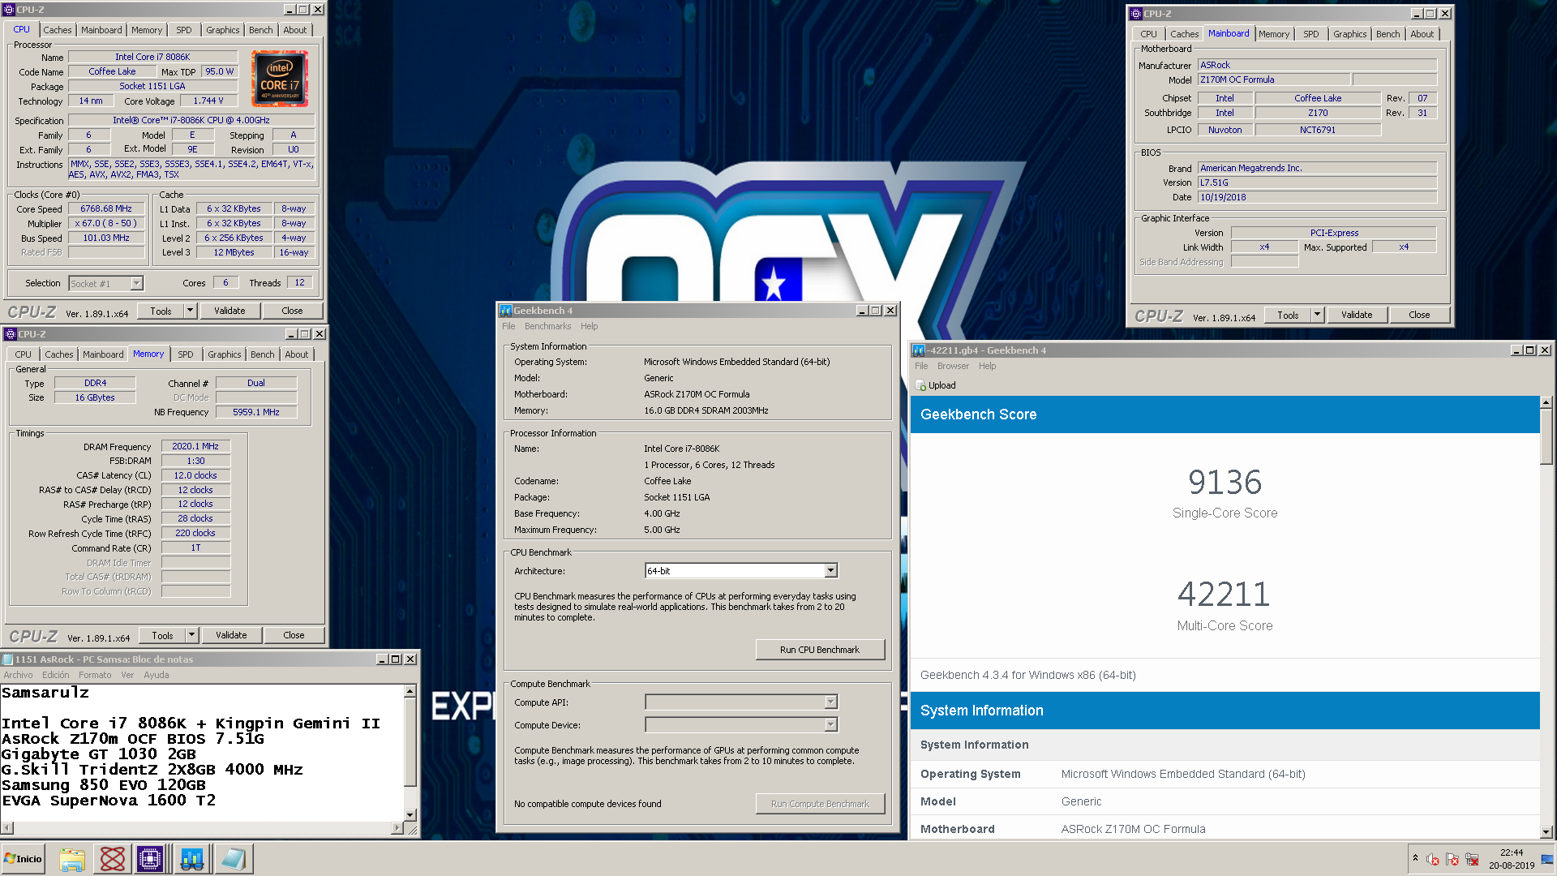Click the 42211.gb4 results window title icon
This screenshot has height=876, width=1557.
pos(919,350)
